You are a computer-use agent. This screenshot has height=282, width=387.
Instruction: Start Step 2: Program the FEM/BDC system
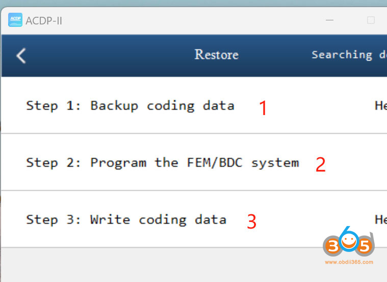(162, 163)
